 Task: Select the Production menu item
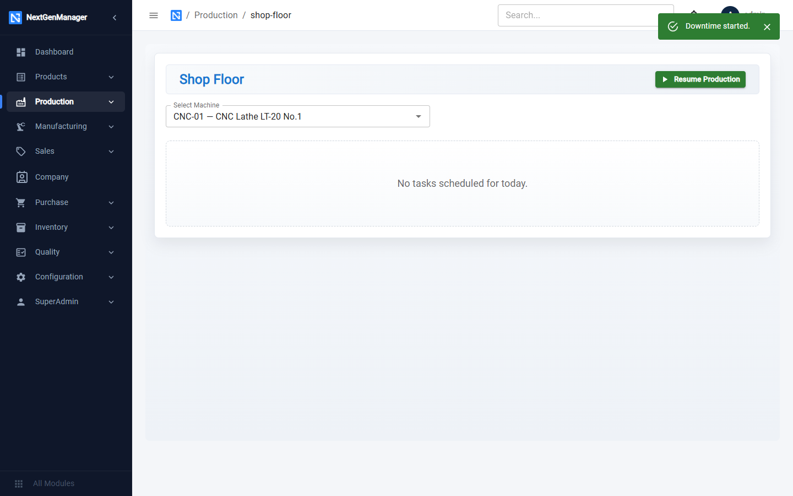(x=66, y=101)
